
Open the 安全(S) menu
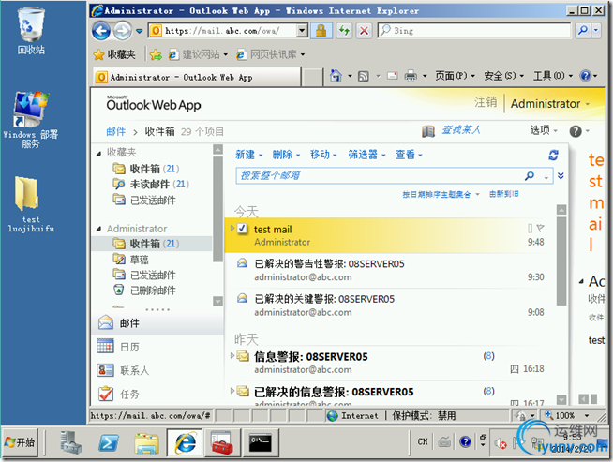click(504, 75)
